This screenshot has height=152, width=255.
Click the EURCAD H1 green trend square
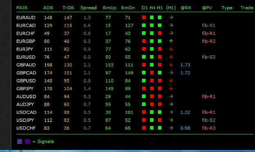tap(160, 25)
